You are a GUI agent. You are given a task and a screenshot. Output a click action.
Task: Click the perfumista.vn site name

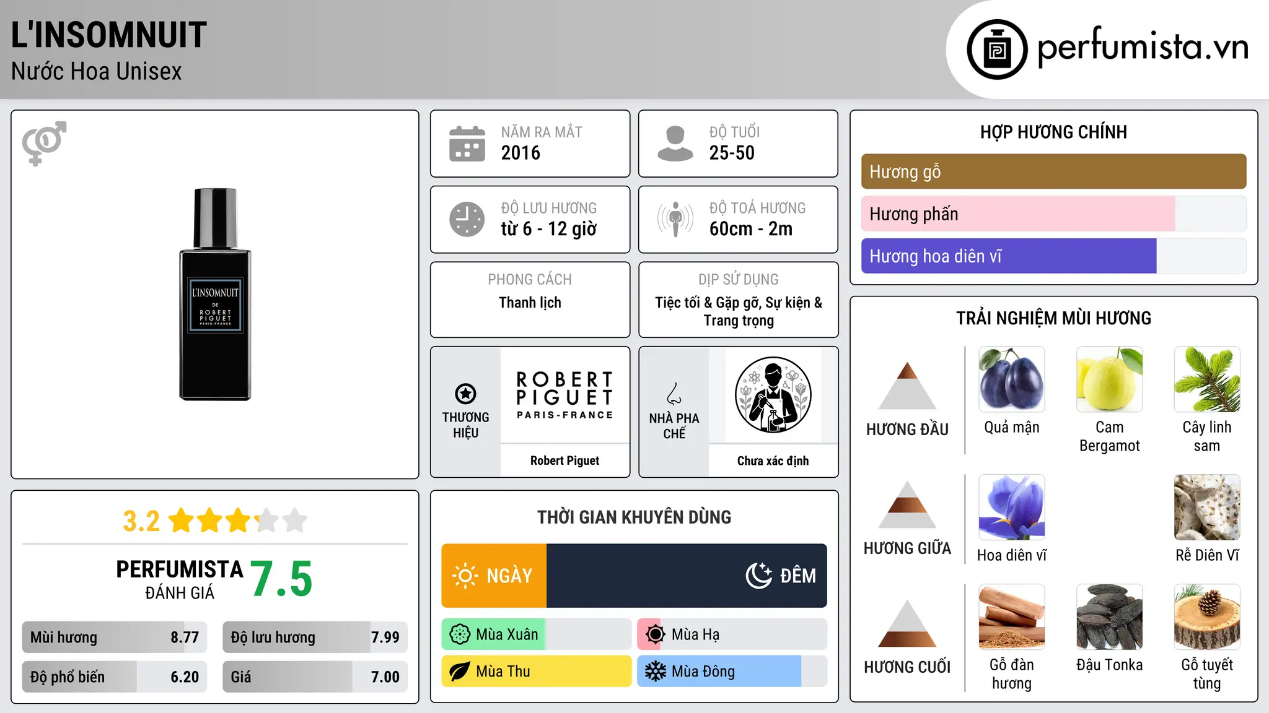pyautogui.click(x=1143, y=47)
